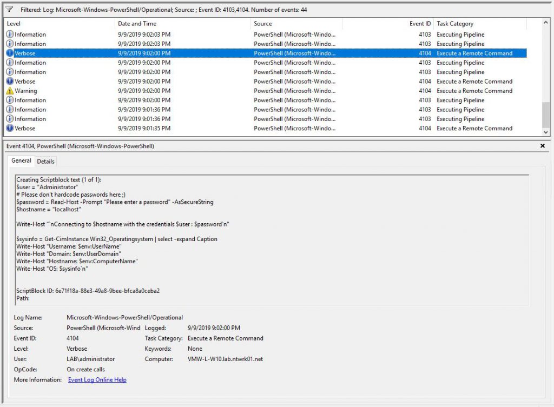Click the scrollbar down arrow in the event list
Viewport: 554px width, 407px height.
pyautogui.click(x=546, y=132)
